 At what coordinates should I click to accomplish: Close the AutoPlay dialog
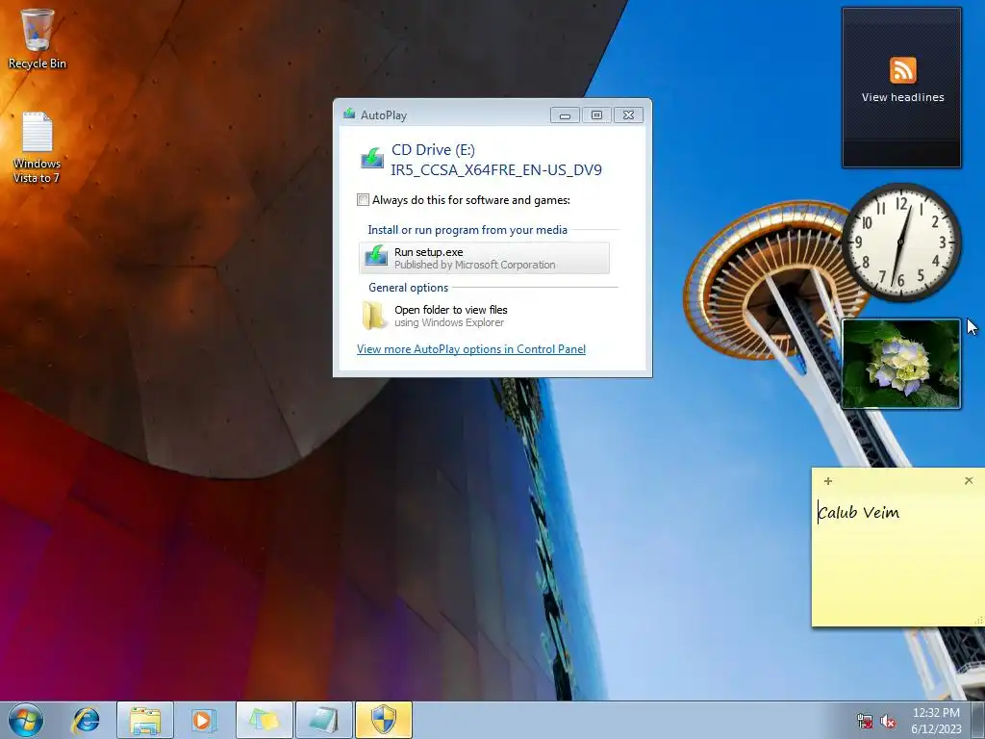(x=628, y=115)
